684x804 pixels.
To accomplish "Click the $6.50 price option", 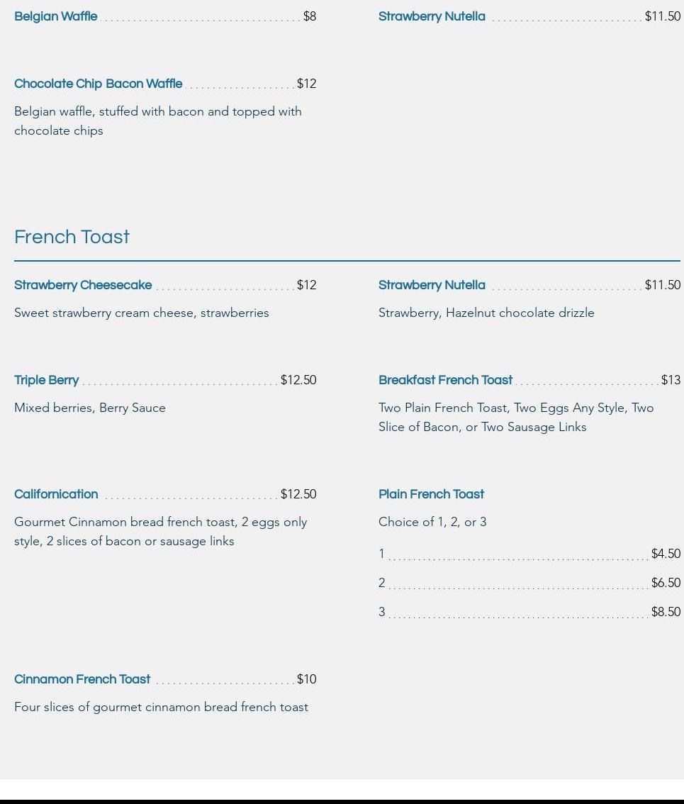I will click(665, 583).
